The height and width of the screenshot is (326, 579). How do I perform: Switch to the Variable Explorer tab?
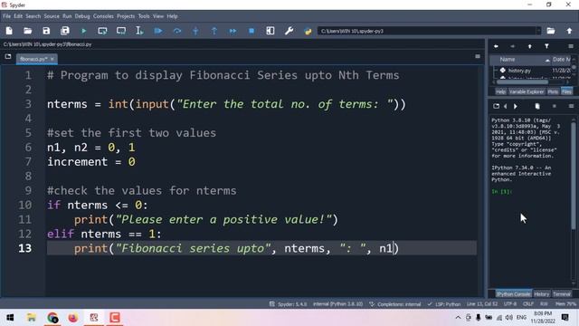tap(527, 91)
